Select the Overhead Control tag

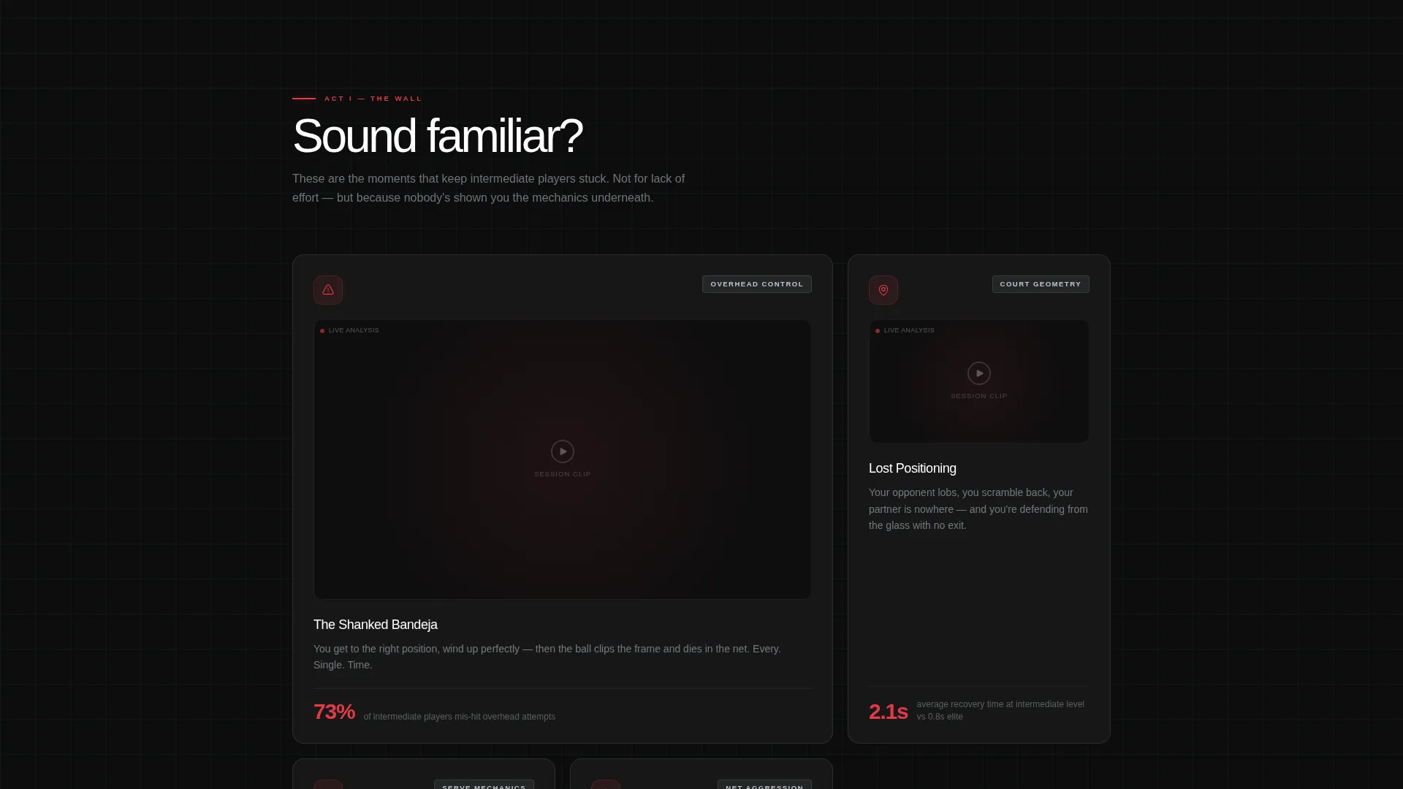(x=757, y=284)
